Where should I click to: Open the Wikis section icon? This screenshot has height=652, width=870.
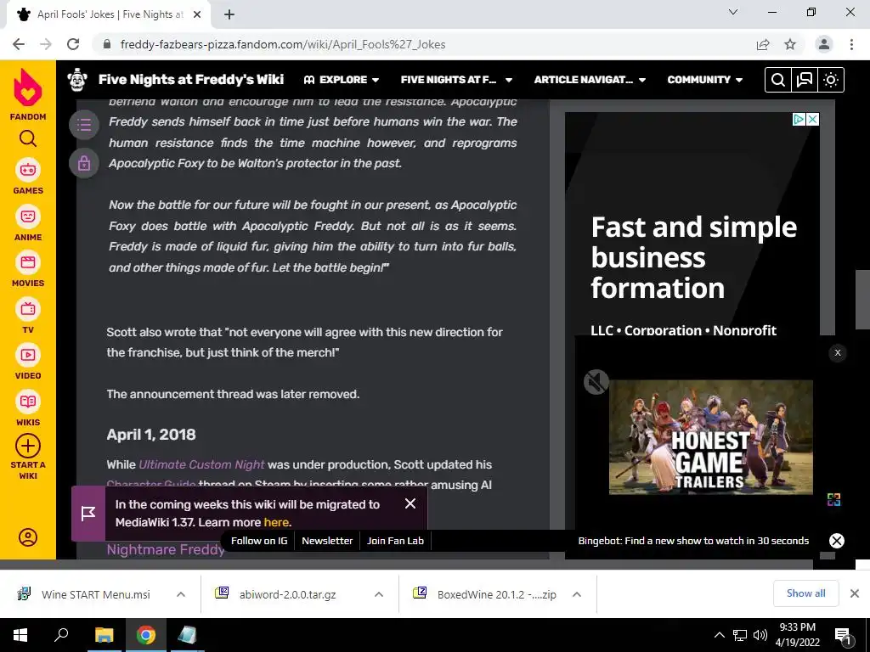pos(28,402)
